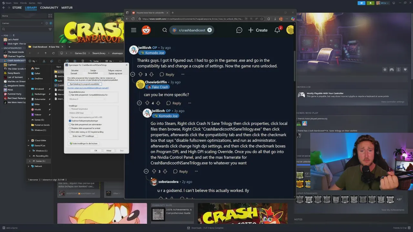Expand OneDrive in Explorer sidebar

[x=28, y=79]
